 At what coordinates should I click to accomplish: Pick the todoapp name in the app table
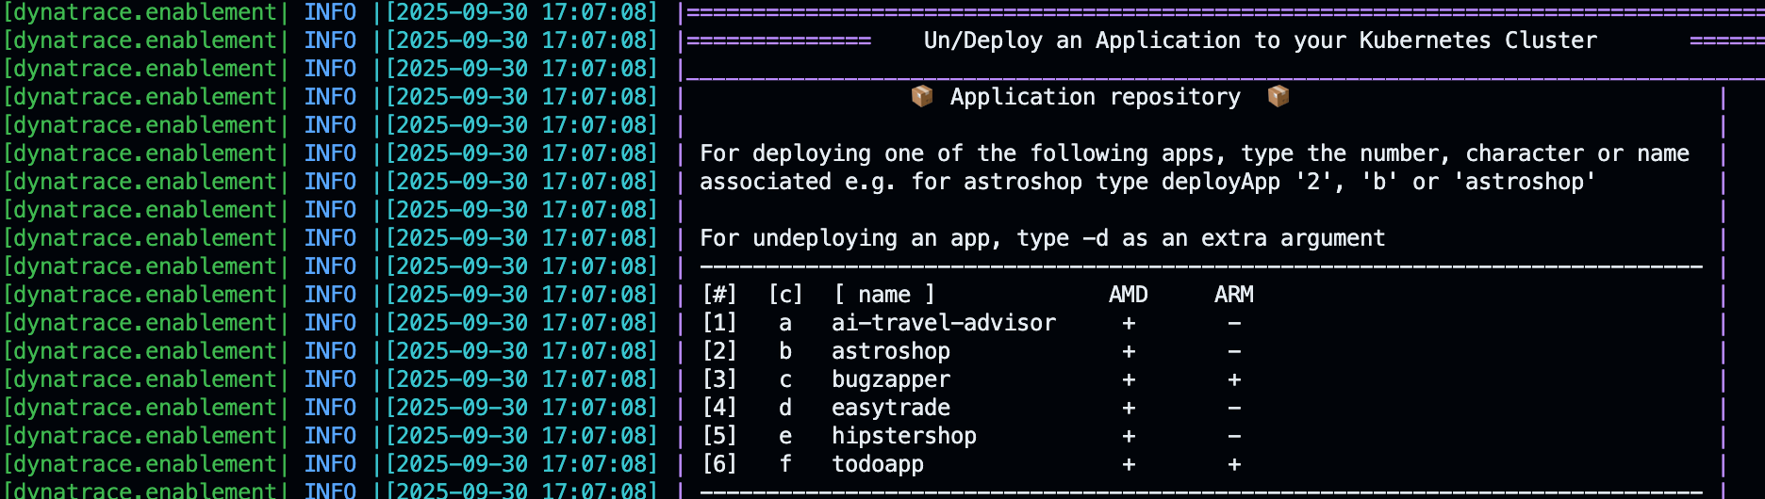(877, 464)
